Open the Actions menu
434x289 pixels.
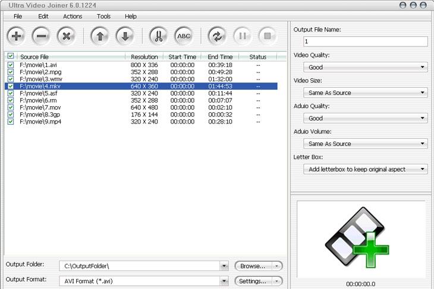(73, 16)
